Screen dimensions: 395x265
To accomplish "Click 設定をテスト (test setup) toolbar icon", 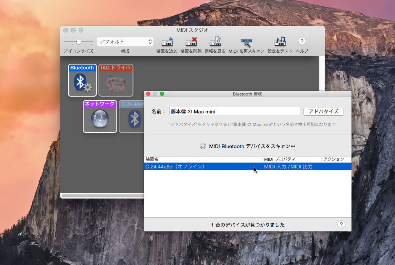I will 280,42.
